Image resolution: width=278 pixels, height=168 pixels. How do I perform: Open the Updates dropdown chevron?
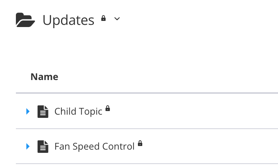coord(117,19)
